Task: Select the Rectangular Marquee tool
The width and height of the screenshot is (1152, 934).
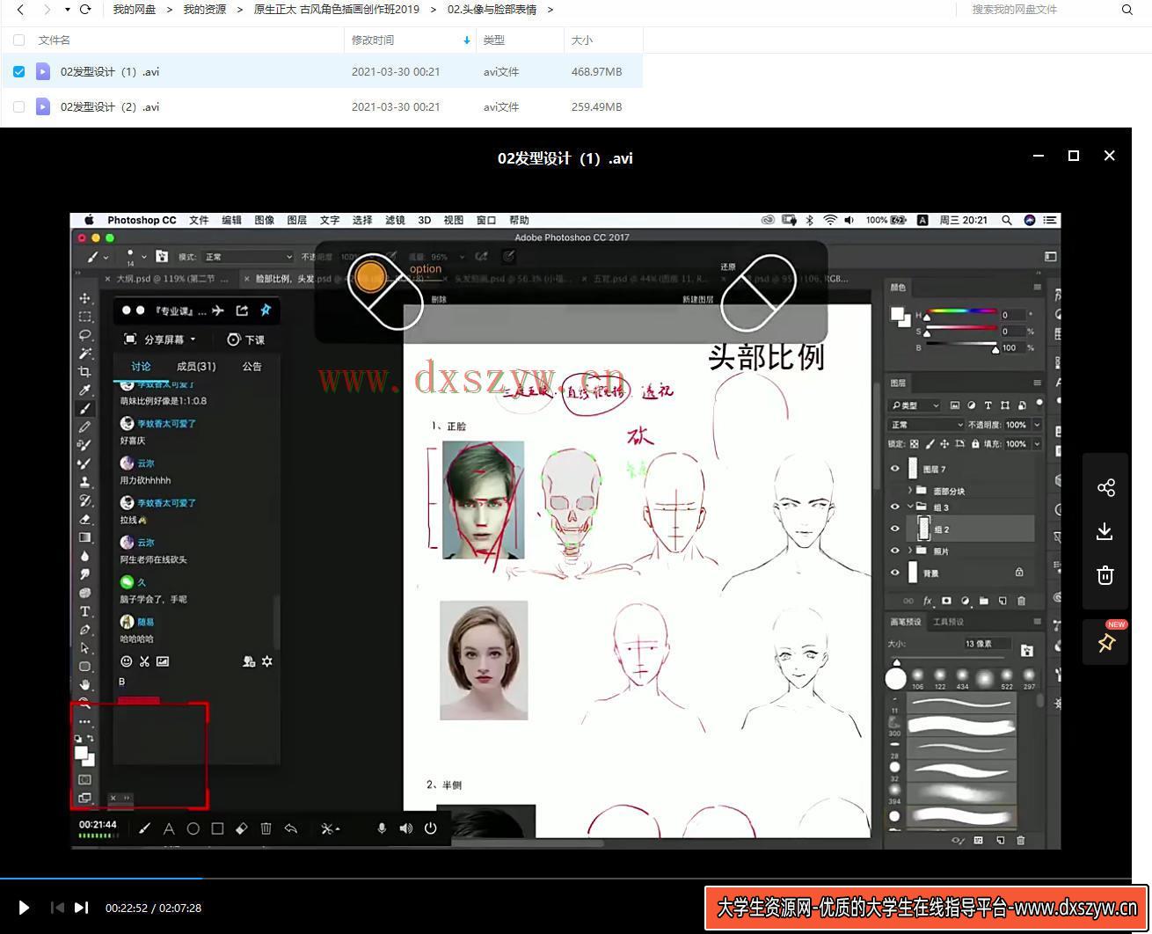Action: 85,317
